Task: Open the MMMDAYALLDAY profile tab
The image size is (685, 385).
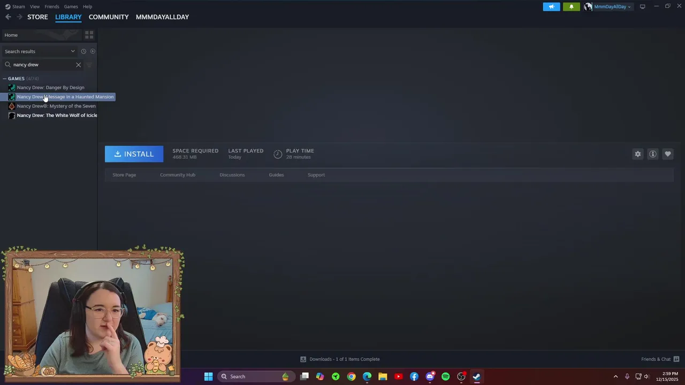Action: [x=162, y=17]
